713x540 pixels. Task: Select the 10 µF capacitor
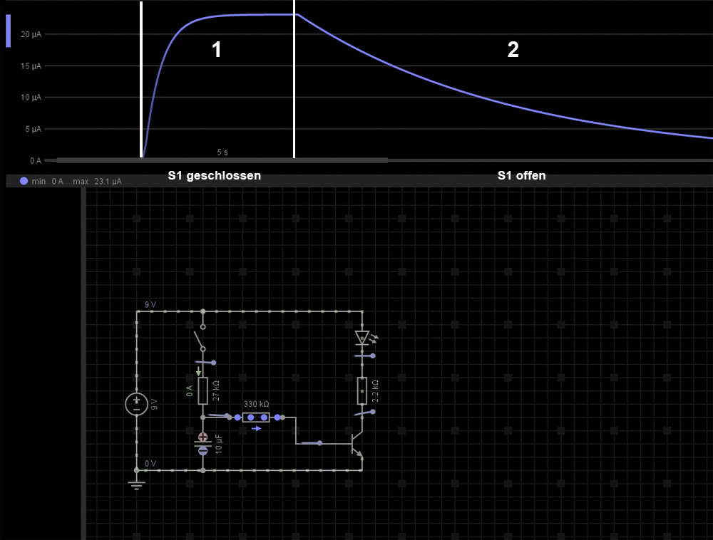pos(203,443)
